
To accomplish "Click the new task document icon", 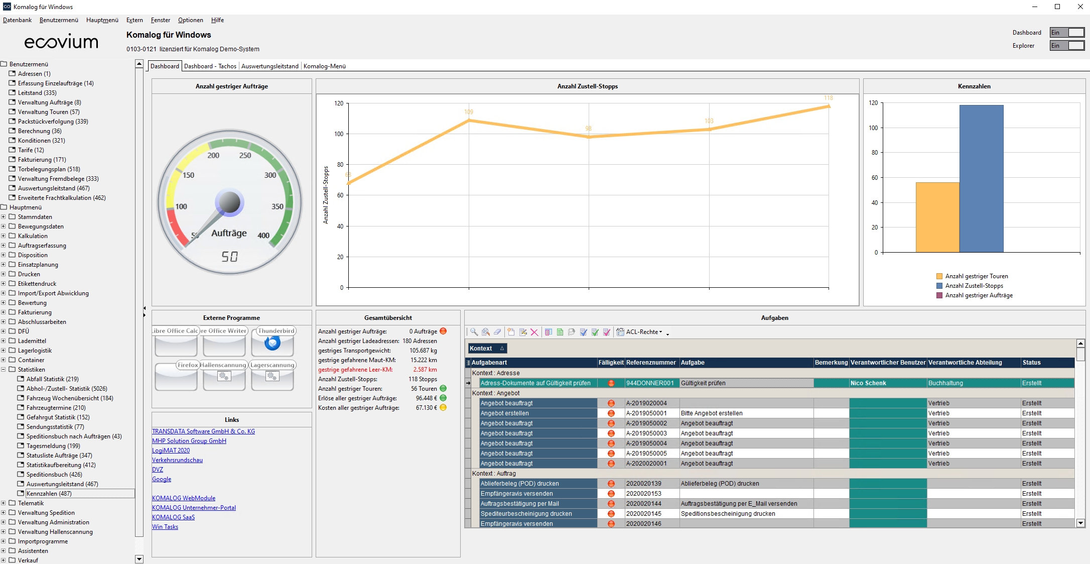I will 511,332.
